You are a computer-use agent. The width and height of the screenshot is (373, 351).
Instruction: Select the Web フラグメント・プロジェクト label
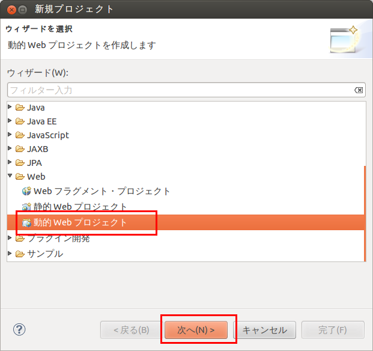pyautogui.click(x=102, y=191)
